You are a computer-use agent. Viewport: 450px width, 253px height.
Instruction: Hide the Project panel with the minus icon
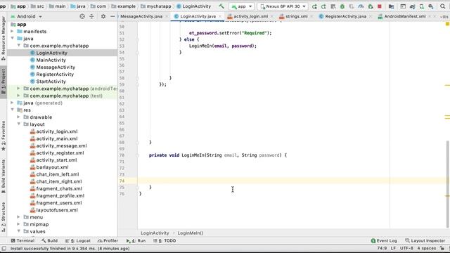click(112, 16)
